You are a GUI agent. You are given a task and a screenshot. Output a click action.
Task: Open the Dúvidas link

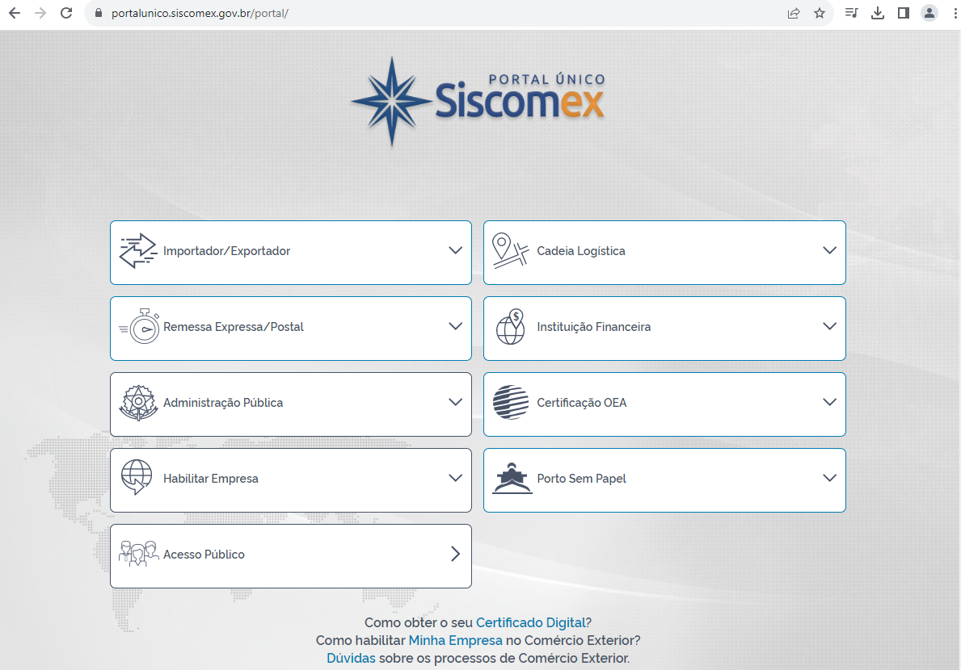coord(351,658)
